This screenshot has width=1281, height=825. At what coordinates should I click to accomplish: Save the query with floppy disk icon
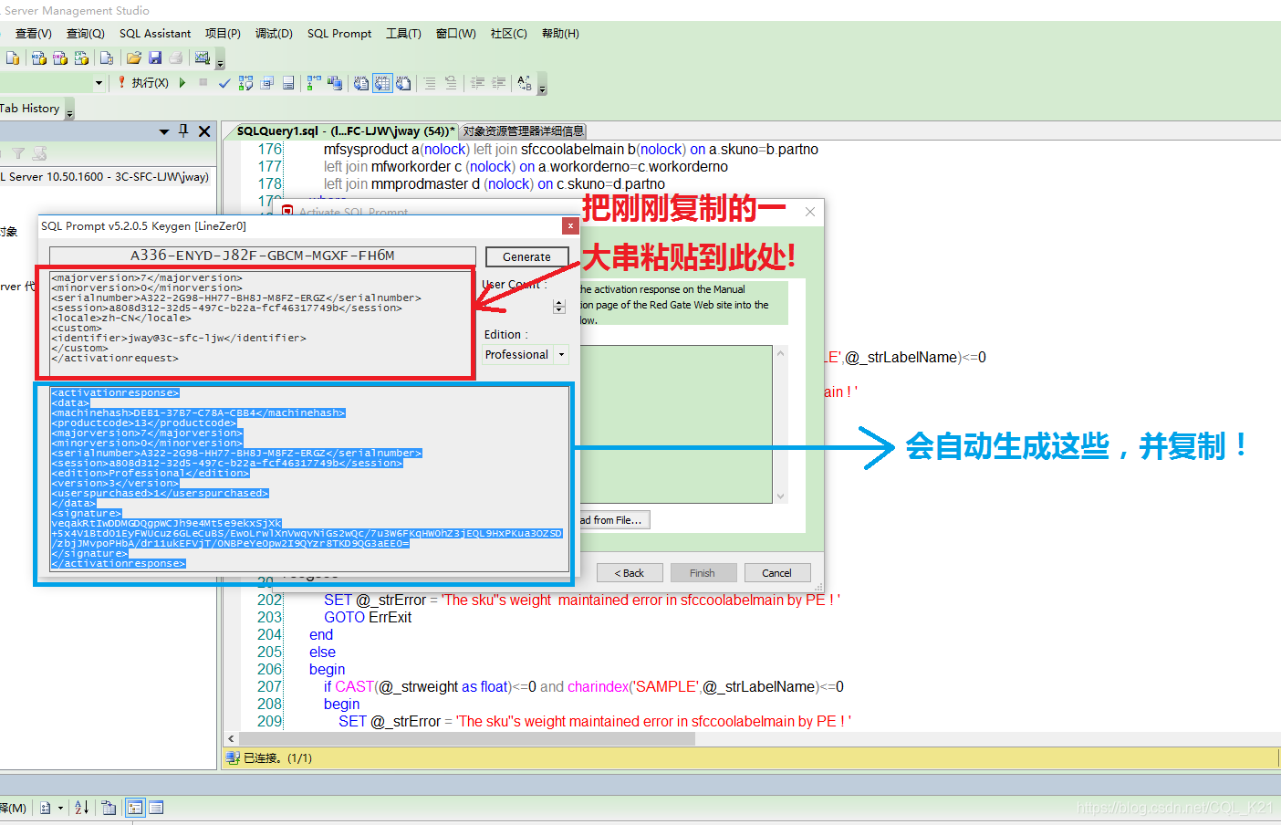[155, 58]
